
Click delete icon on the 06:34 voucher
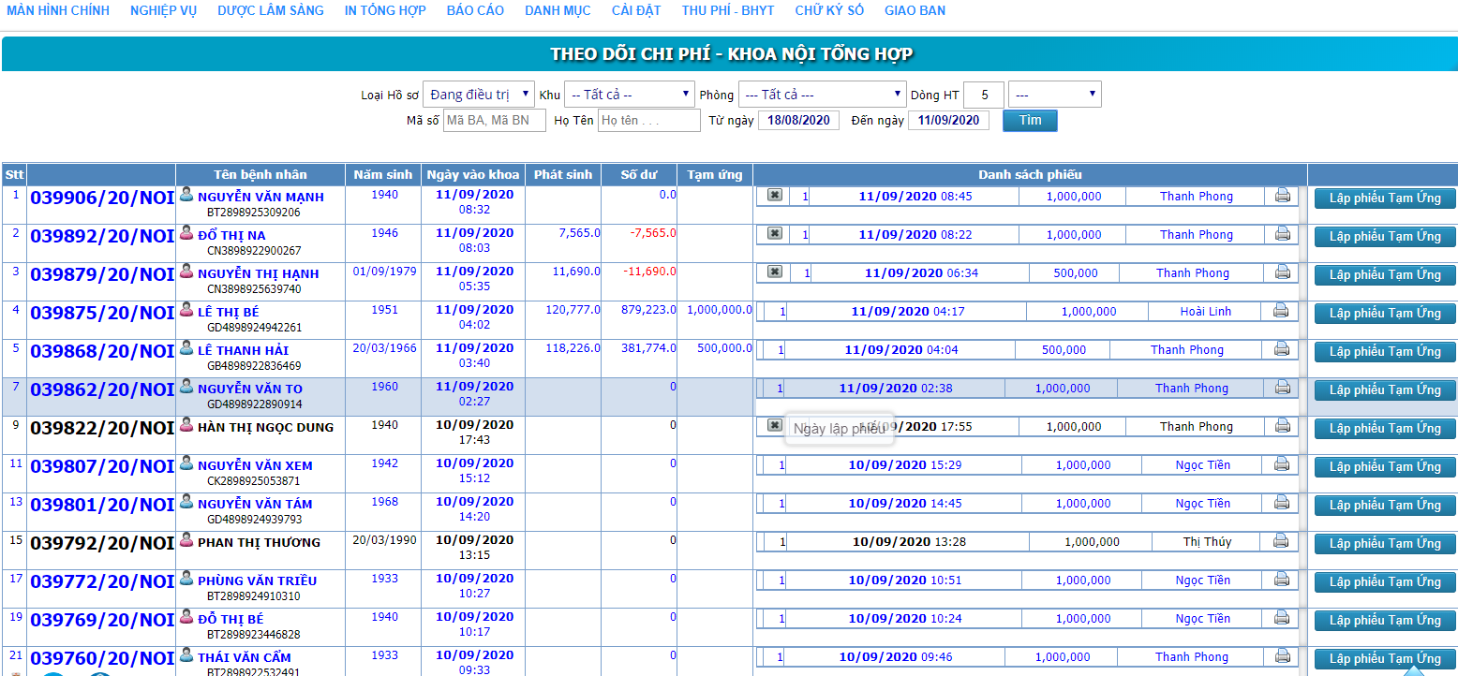[775, 272]
